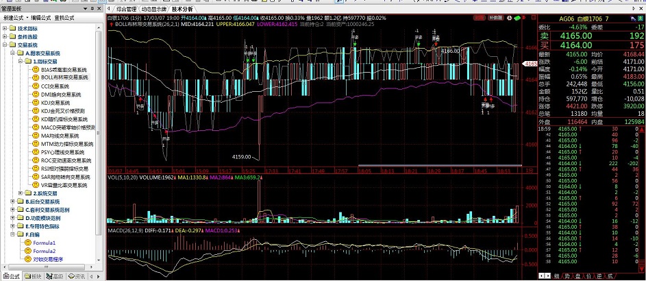This screenshot has width=646, height=281.
Task: Open the BIAS trading system smiley formula
Action: click(x=36, y=70)
